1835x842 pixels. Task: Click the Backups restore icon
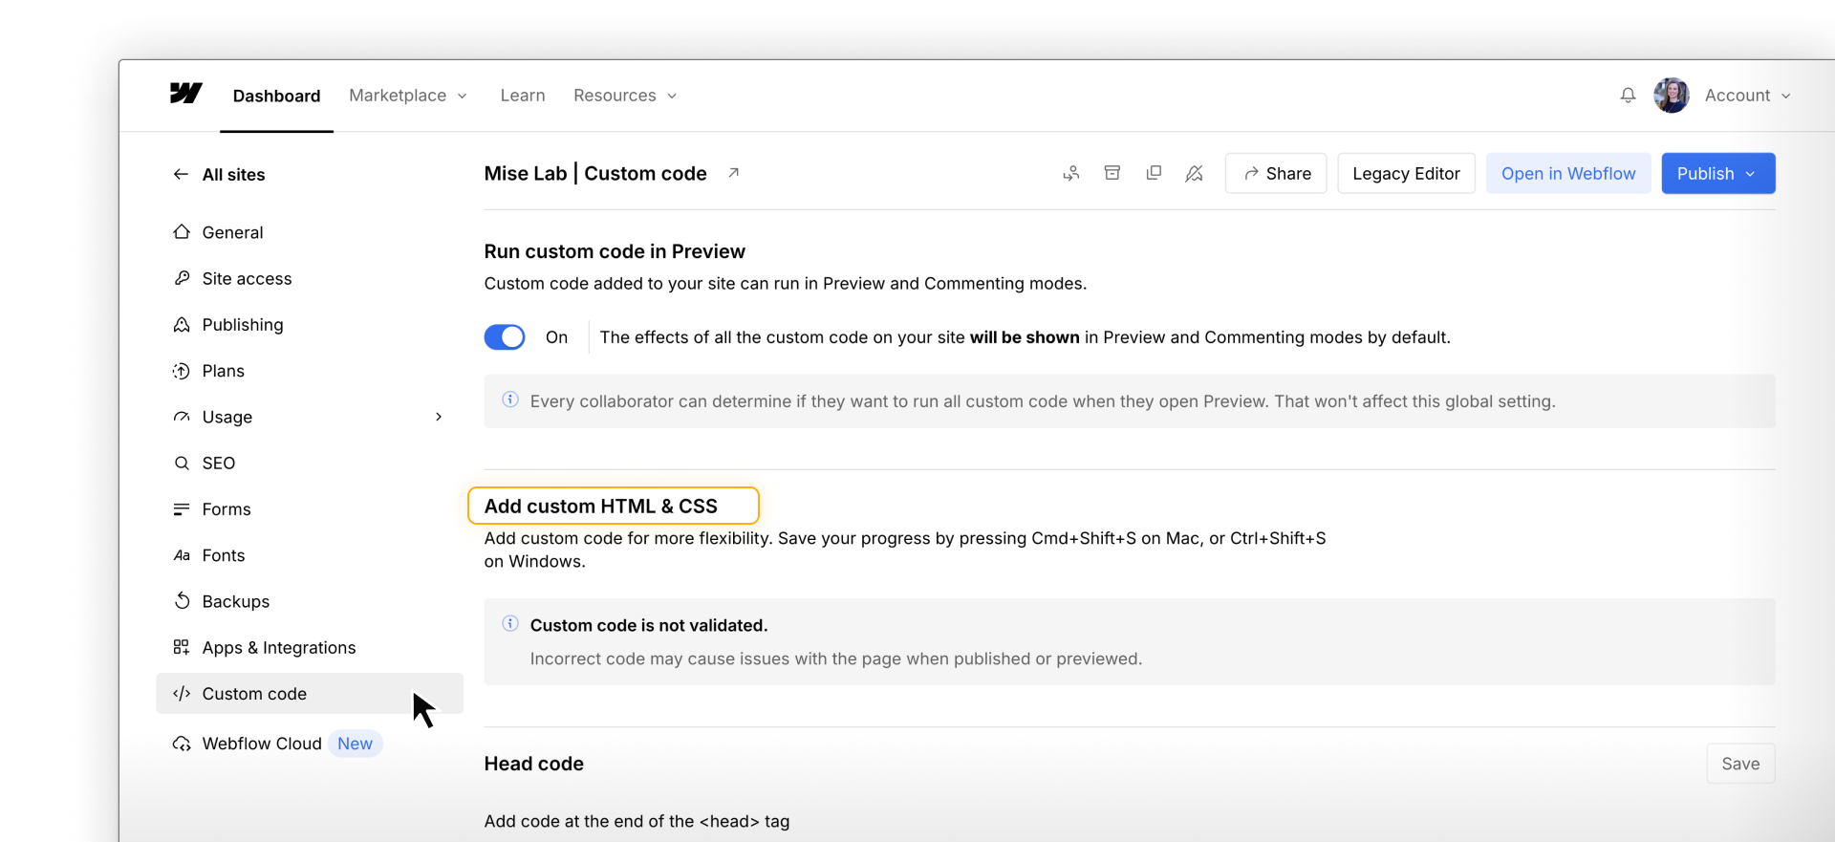pos(182,601)
